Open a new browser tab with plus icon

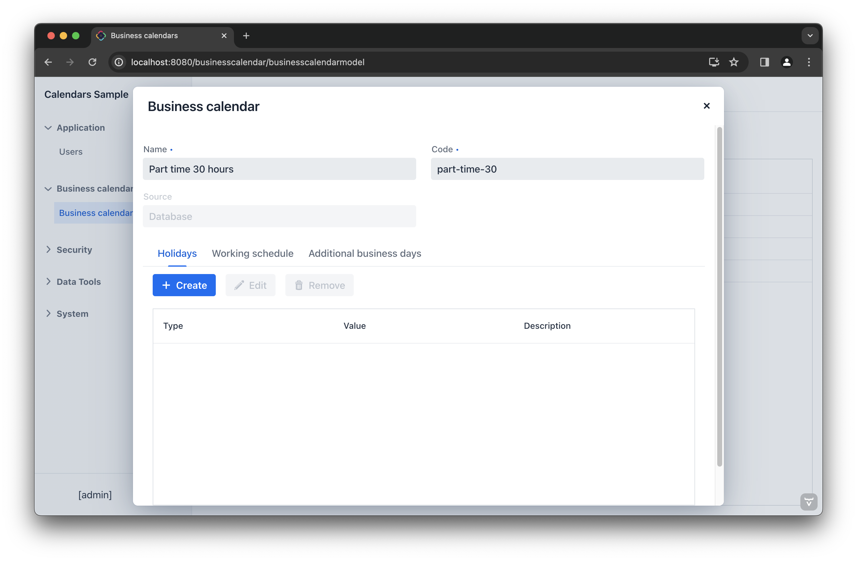click(246, 36)
